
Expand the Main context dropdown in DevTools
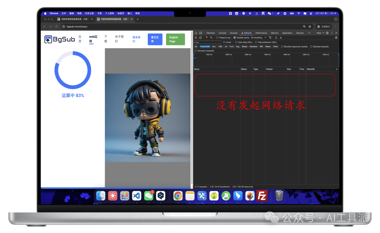pyautogui.click(x=320, y=33)
